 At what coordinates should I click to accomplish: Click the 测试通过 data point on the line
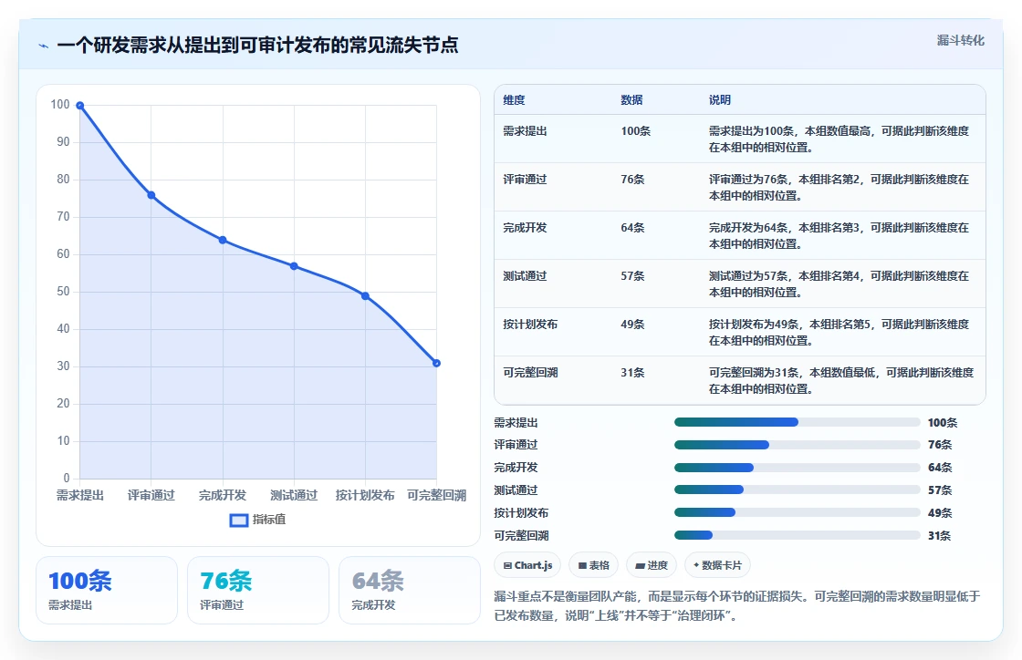[294, 266]
